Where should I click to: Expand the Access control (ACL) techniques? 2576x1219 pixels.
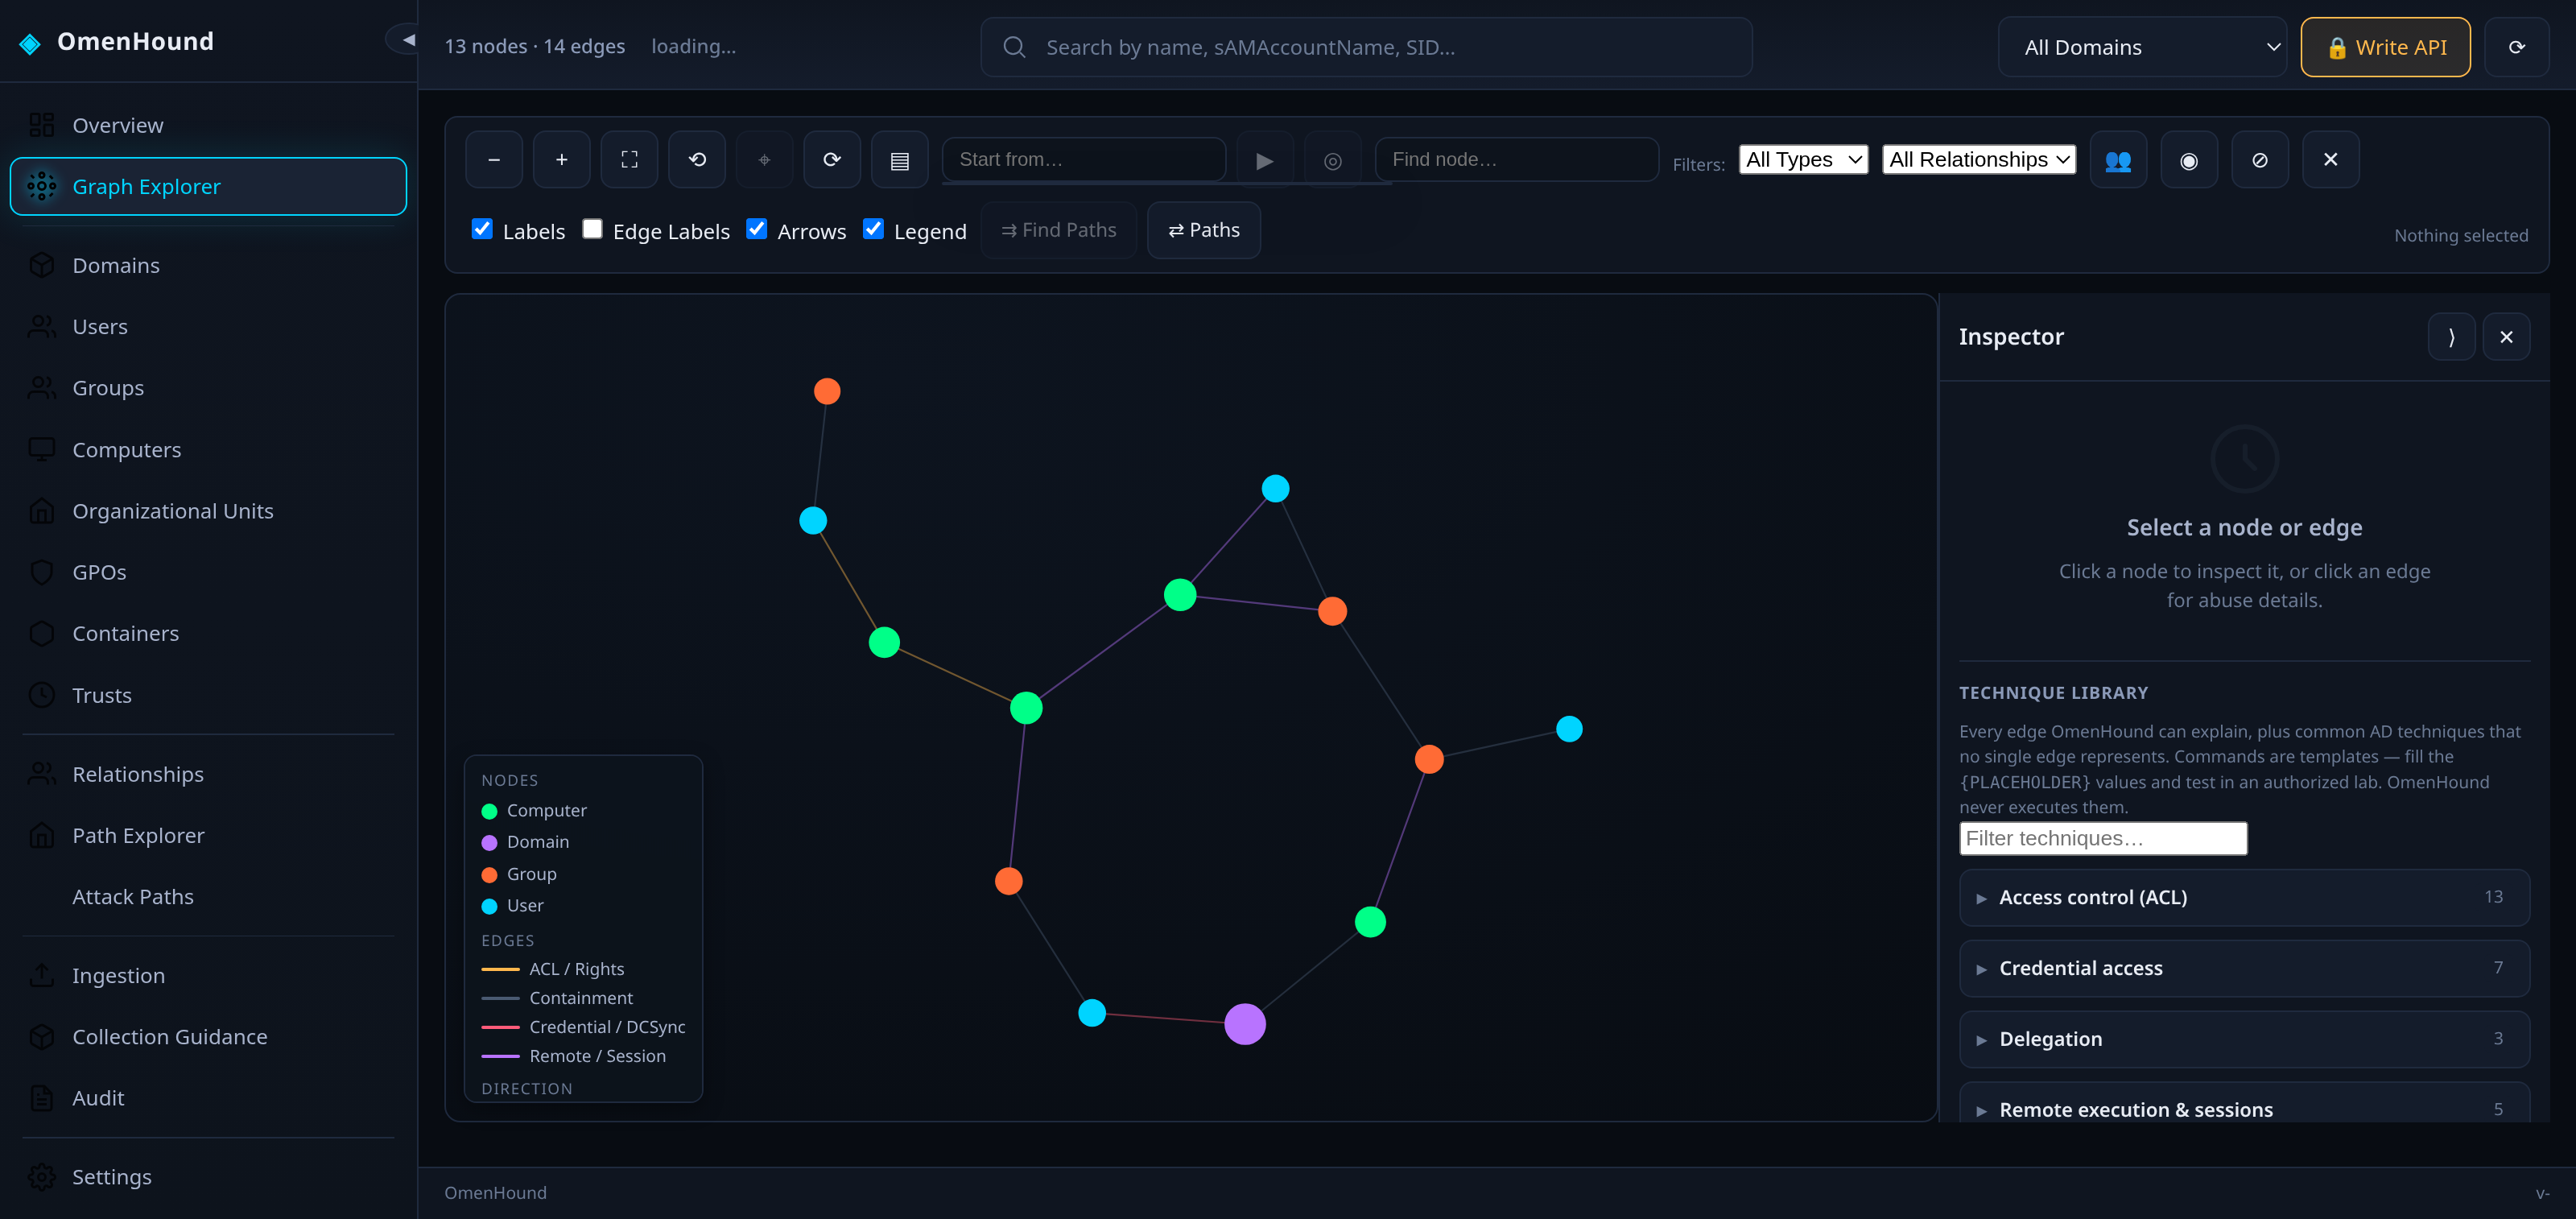tap(2244, 897)
